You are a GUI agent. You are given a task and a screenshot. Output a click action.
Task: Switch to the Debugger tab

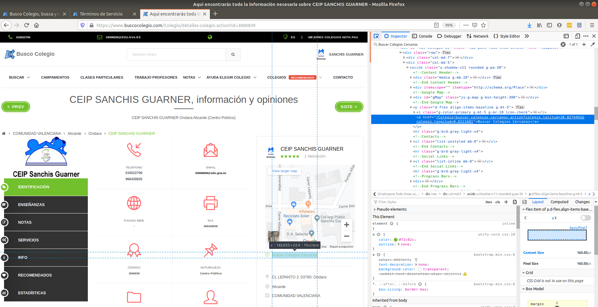[x=449, y=36]
